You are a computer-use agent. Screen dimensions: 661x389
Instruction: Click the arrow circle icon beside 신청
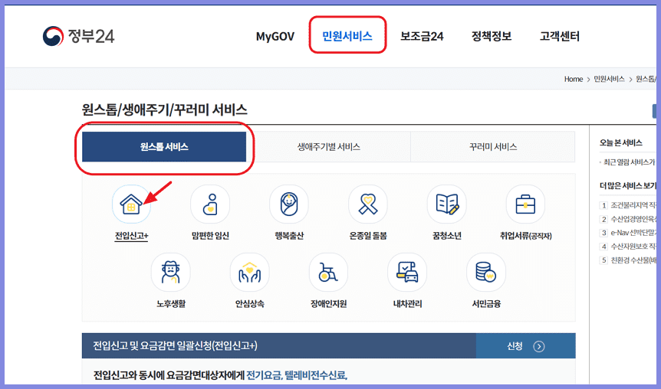(539, 346)
